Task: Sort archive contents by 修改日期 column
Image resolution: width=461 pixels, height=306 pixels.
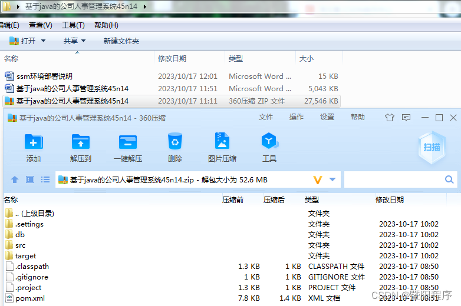Action: (390, 200)
